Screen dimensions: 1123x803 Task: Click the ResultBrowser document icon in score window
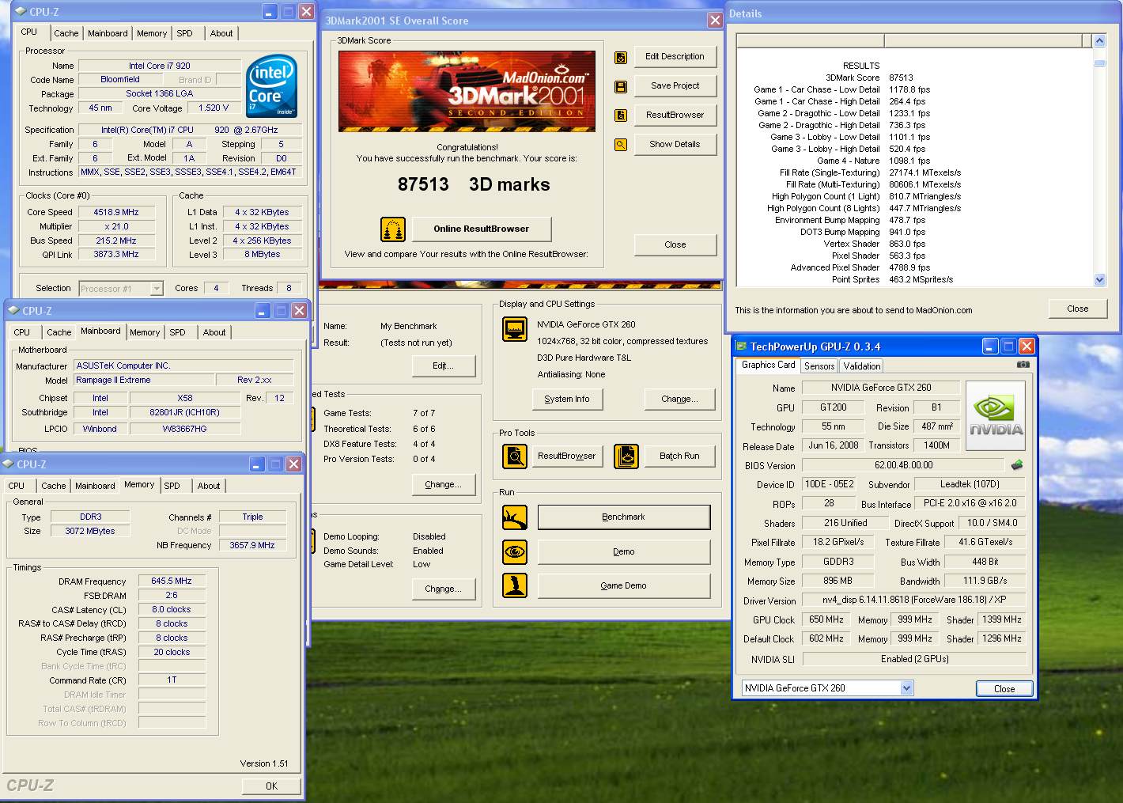pos(621,116)
